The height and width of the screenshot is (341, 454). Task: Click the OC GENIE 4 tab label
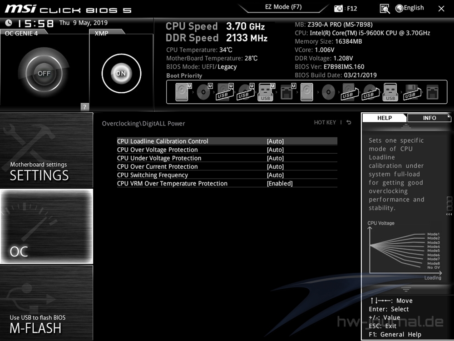21,33
